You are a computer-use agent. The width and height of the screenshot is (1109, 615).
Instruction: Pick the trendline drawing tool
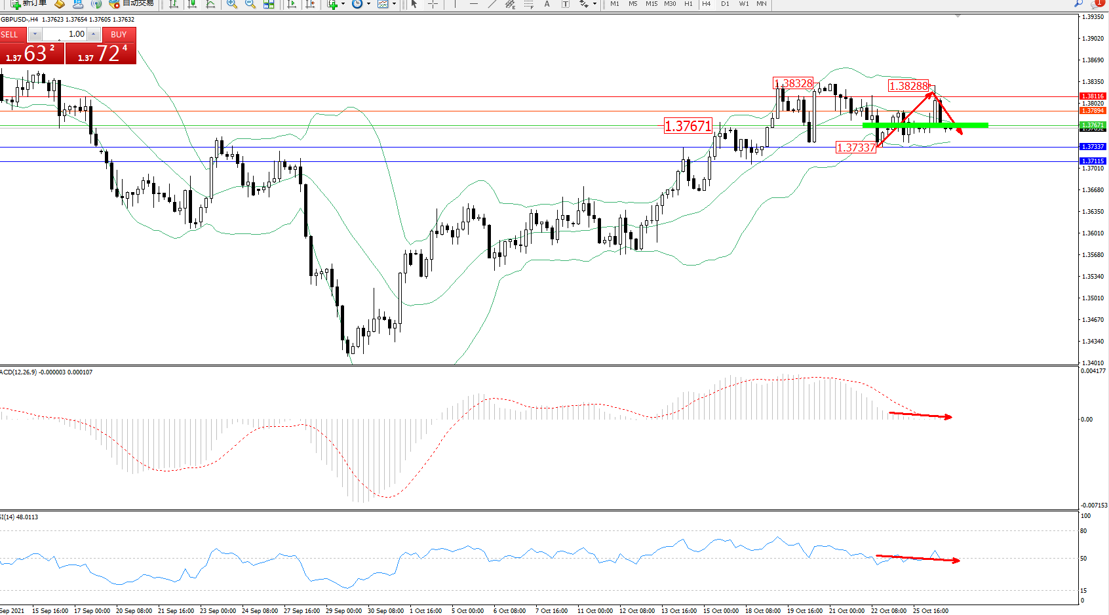pyautogui.click(x=492, y=4)
